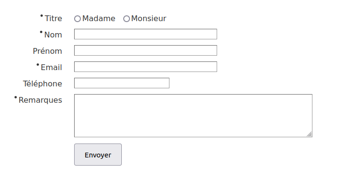337x180 pixels.
Task: Click the Prénom field label
Action: click(48, 51)
